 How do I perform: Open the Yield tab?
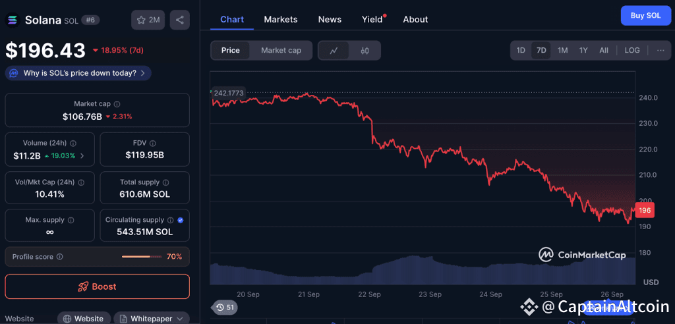372,19
